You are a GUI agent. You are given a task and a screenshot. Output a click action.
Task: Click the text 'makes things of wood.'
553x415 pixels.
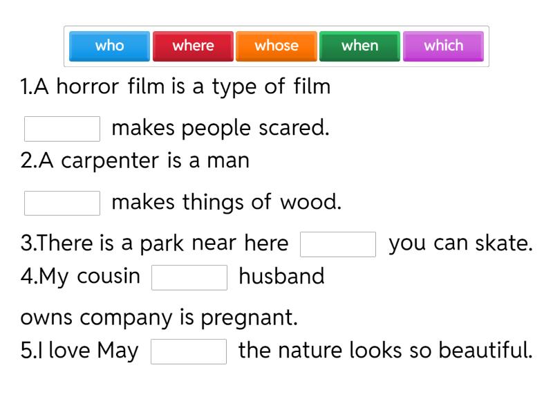(226, 202)
